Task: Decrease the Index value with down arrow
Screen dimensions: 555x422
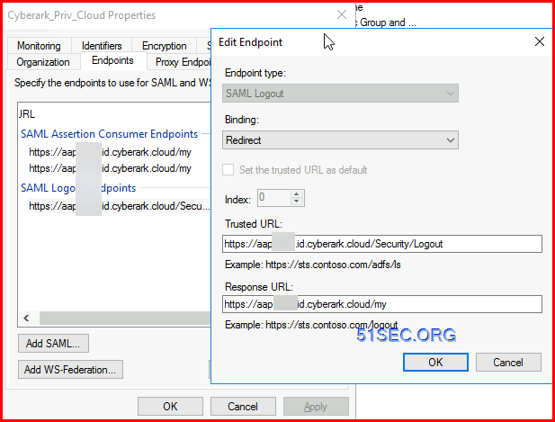Action: tap(297, 202)
